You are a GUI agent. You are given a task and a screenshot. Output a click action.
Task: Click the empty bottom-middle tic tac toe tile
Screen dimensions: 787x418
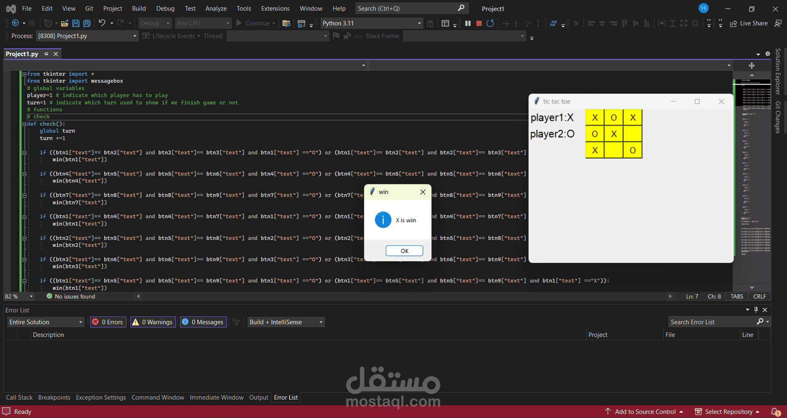[614, 150]
